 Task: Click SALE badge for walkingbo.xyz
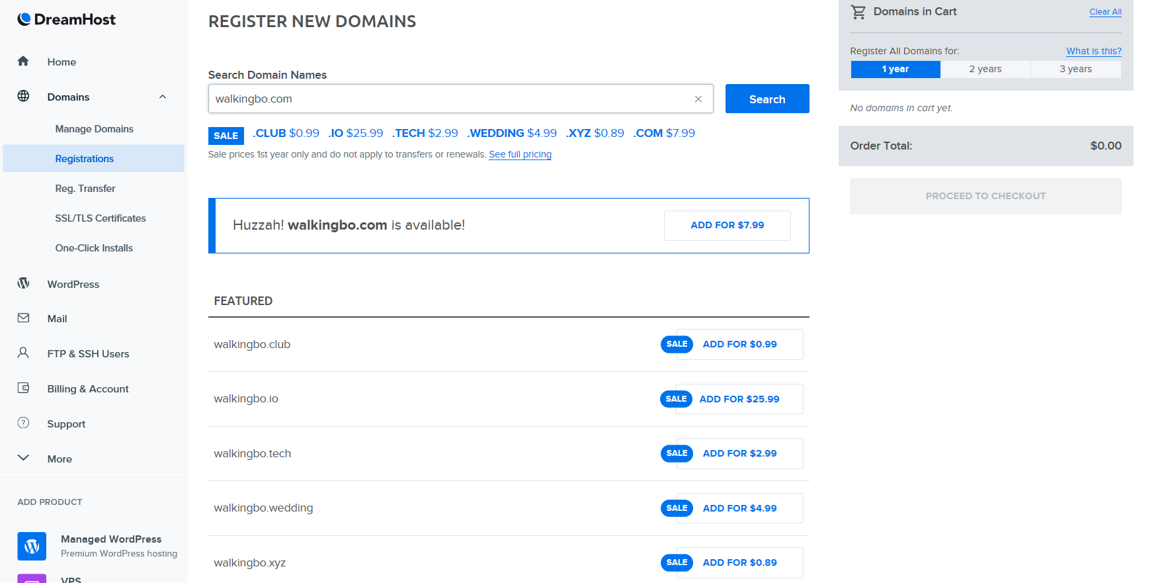click(677, 562)
